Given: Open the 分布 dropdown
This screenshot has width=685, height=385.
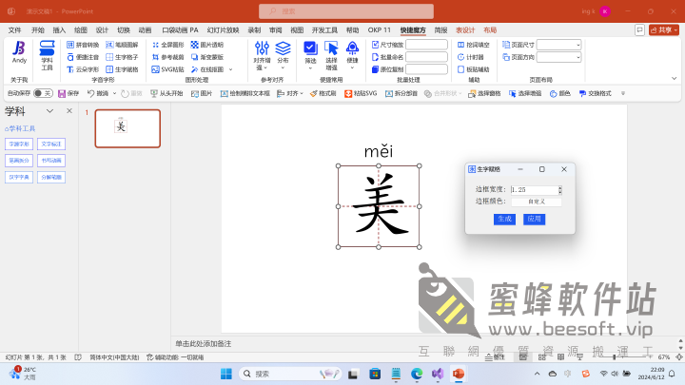Looking at the screenshot, I should (283, 55).
